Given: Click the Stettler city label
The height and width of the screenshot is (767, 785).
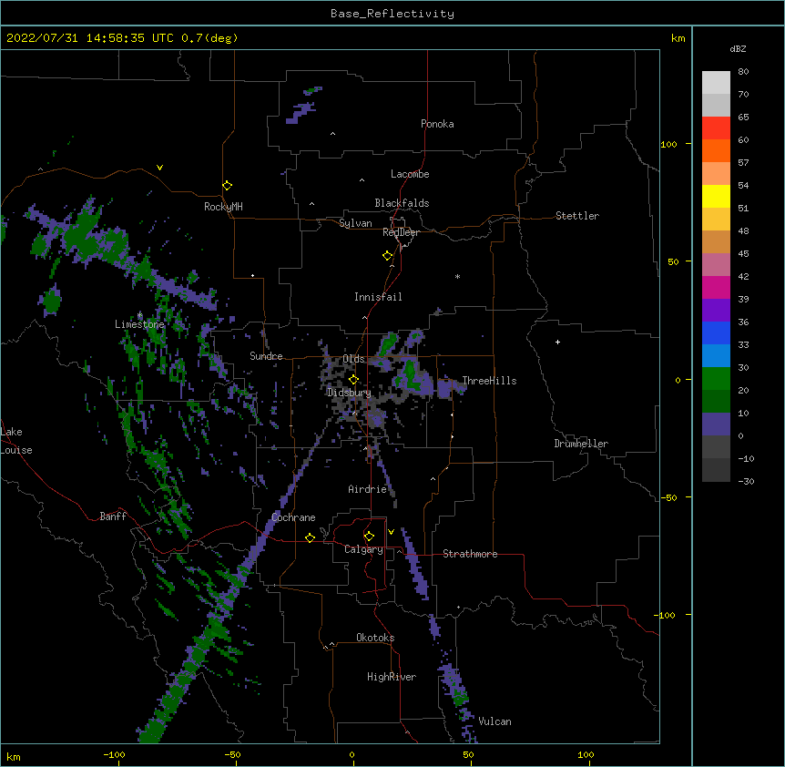Looking at the screenshot, I should (577, 216).
